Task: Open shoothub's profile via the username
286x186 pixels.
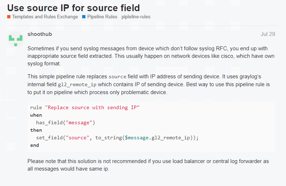Action: tap(39, 34)
